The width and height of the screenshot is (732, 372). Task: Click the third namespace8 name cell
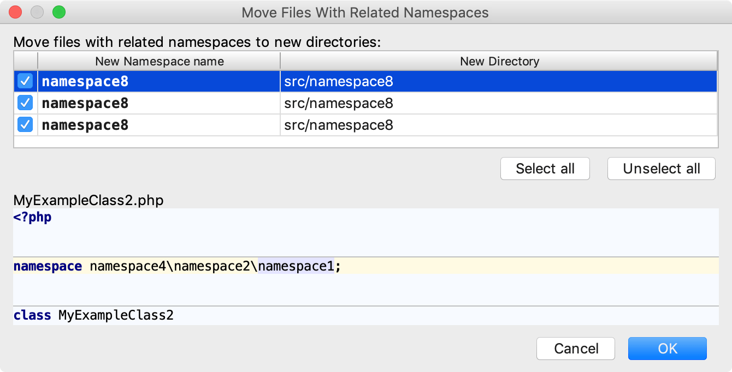[x=84, y=124]
